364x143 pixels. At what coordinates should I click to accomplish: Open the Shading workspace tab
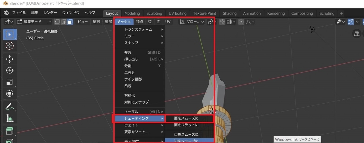click(x=230, y=13)
